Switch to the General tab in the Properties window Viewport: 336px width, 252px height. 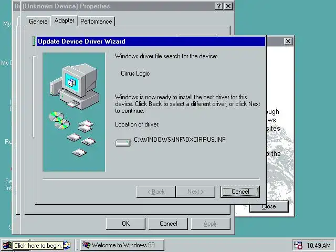[38, 22]
